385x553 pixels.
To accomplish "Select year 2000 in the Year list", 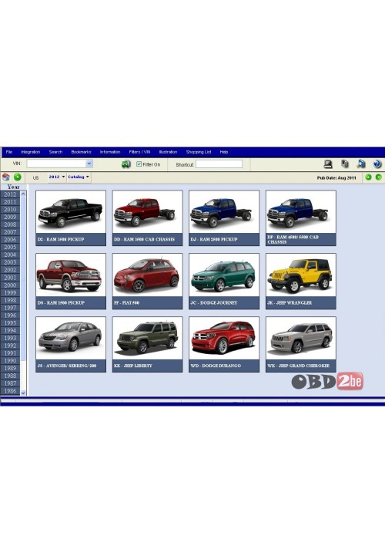I will coord(10,285).
